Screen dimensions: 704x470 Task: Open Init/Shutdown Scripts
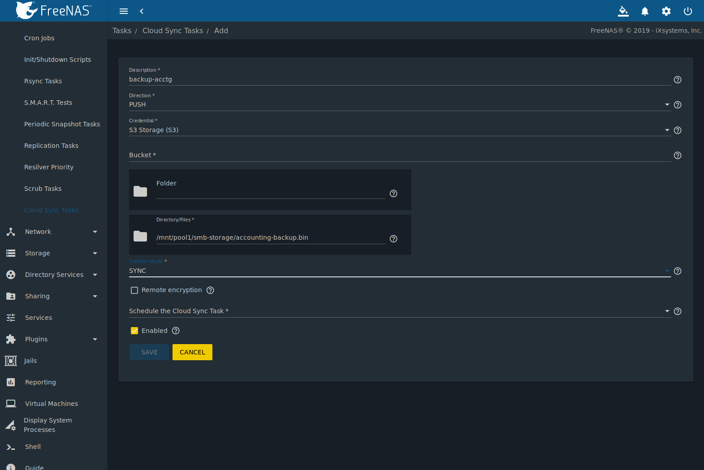pyautogui.click(x=57, y=60)
